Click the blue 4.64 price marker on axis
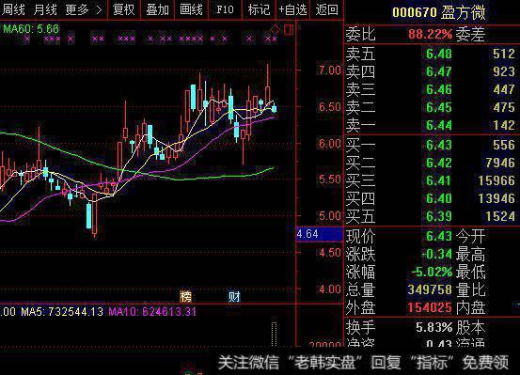 pyautogui.click(x=320, y=234)
